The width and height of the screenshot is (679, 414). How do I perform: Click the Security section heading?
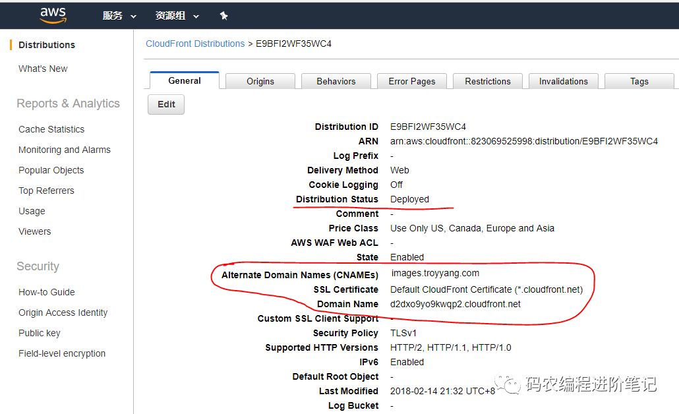(x=38, y=266)
